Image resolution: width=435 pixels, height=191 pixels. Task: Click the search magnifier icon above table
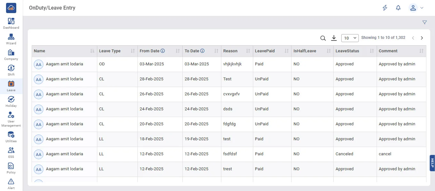coord(323,38)
